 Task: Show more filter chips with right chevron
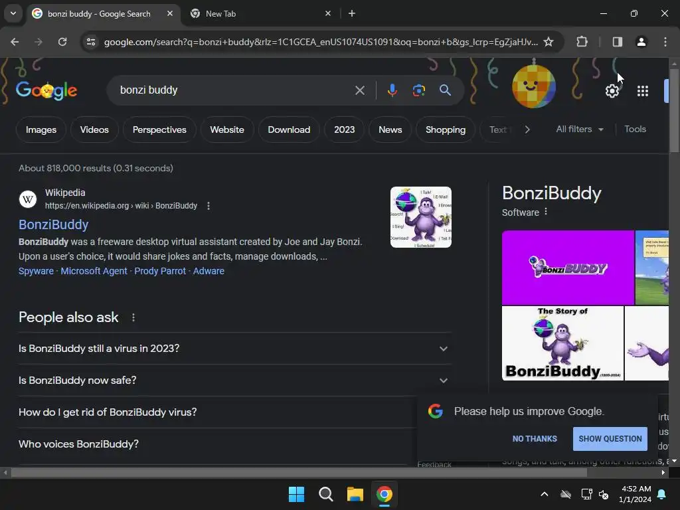coord(527,129)
